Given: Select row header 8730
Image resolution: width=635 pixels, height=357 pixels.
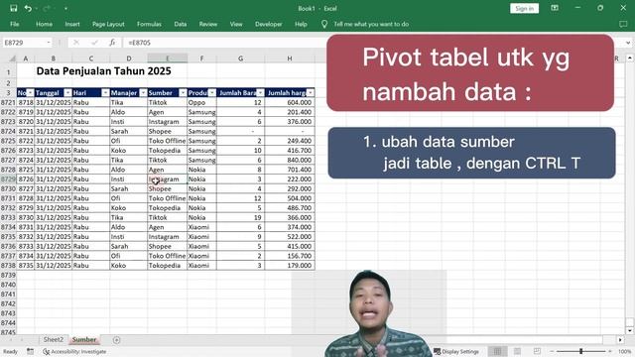Looking at the screenshot, I should [8, 188].
